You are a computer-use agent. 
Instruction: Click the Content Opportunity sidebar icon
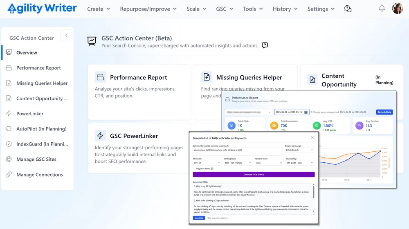(9, 98)
